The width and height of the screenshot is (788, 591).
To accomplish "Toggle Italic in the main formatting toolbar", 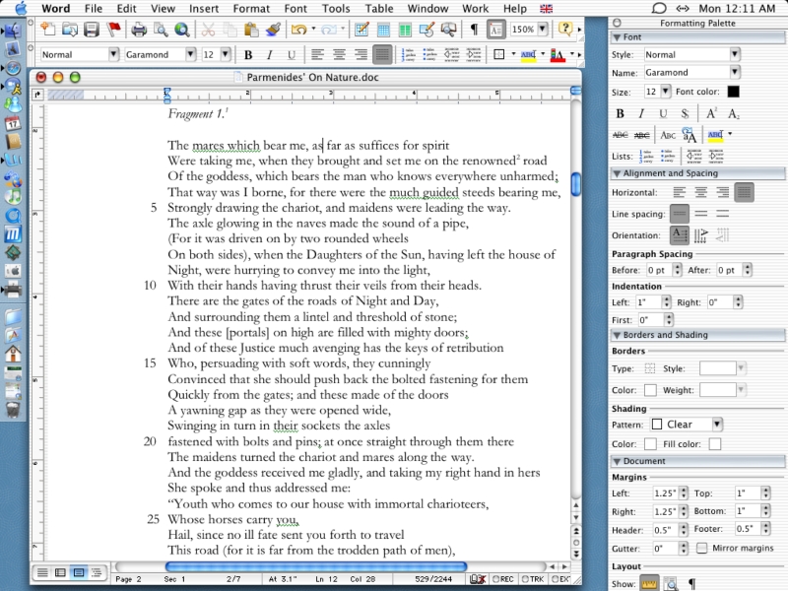I will tap(270, 54).
